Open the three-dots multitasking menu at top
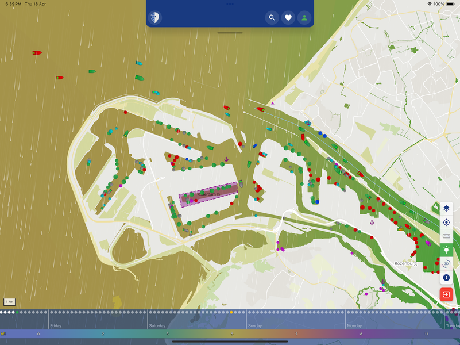The image size is (460, 345). tap(230, 4)
